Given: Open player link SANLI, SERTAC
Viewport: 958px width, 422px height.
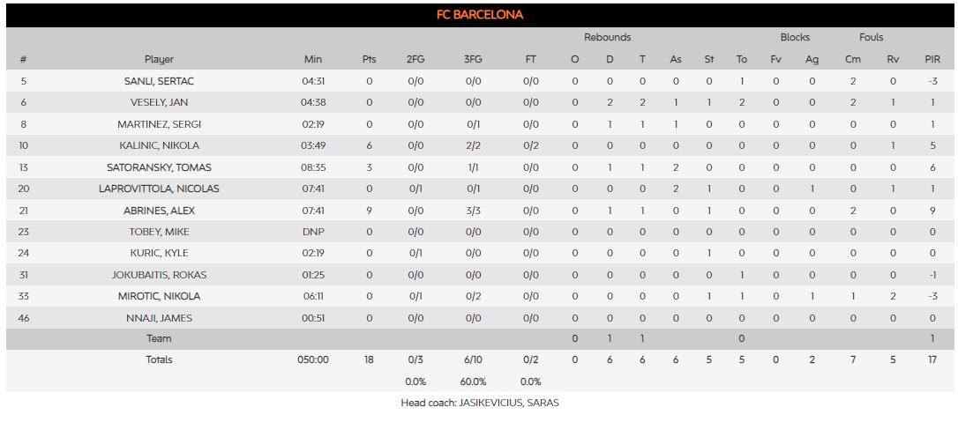Looking at the screenshot, I should click(159, 81).
